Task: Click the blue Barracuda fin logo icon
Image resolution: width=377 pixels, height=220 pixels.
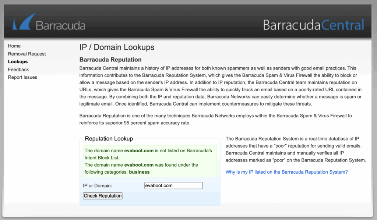Action: 24,21
